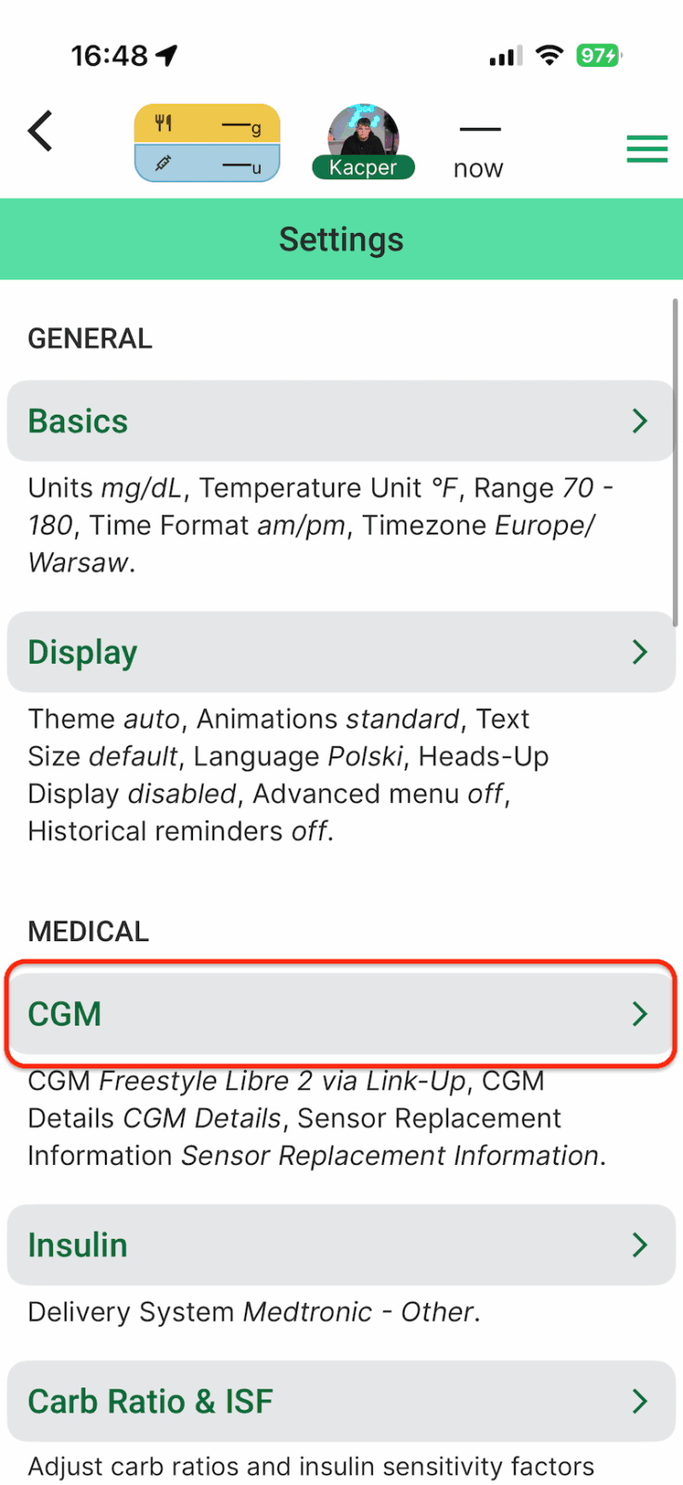Screen dimensions: 683x1485
Task: Click the vertical scrollbar on the right
Action: tap(675, 462)
